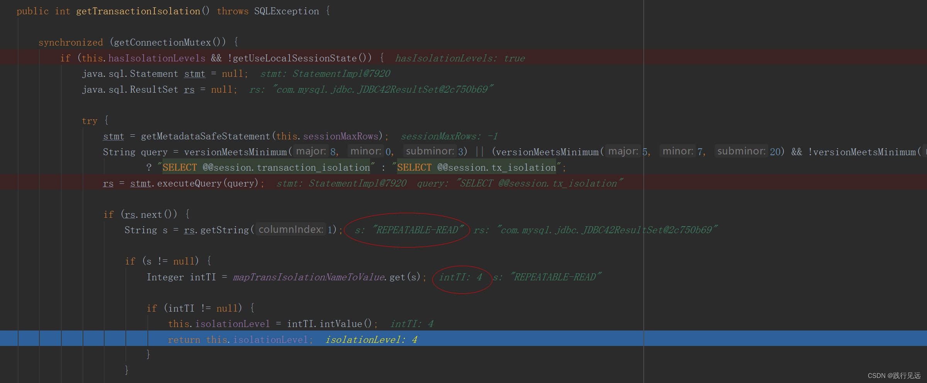Click string 'SELECT @@session.tx_isolation' in ternary
The height and width of the screenshot is (383, 927).
(477, 167)
